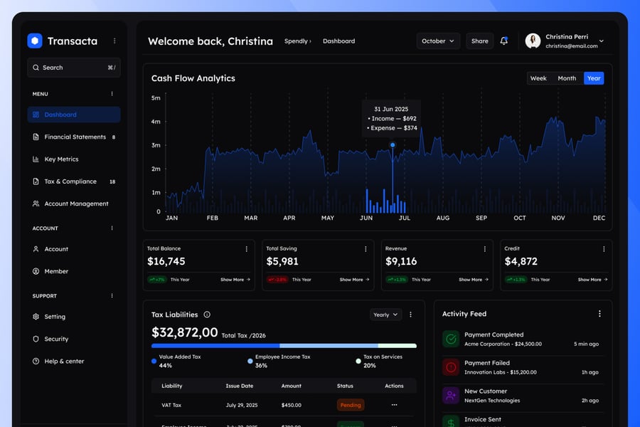
Task: Switch chart view to Week
Action: click(x=538, y=78)
